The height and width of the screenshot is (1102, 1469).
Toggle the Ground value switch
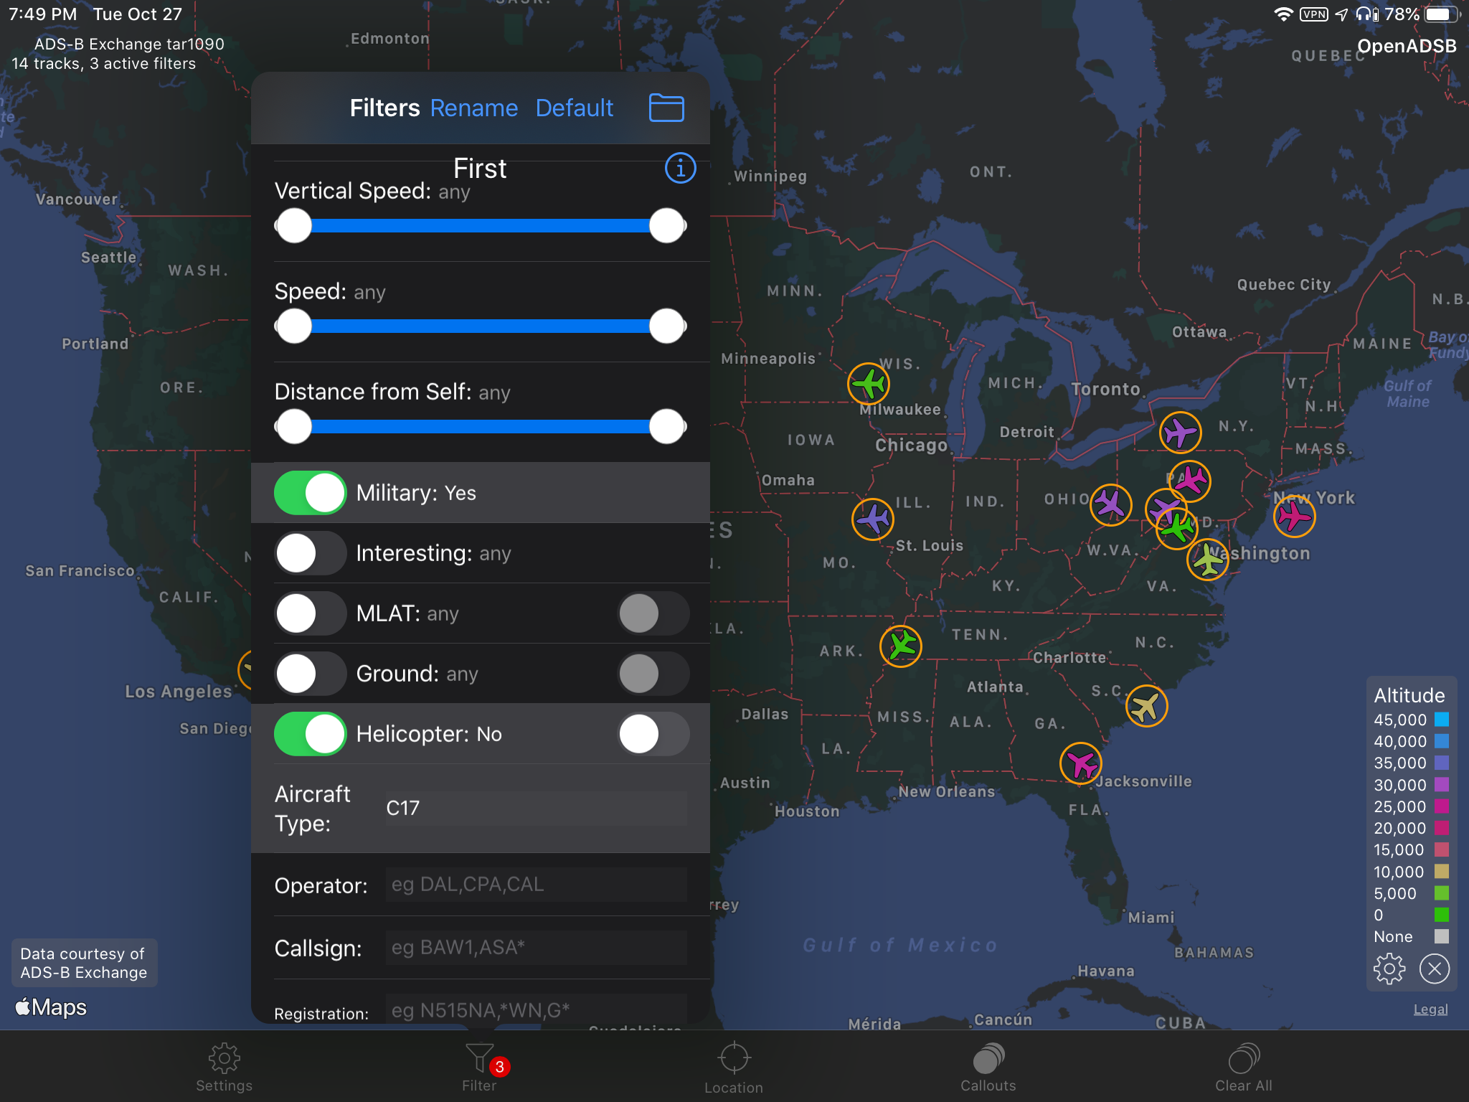pyautogui.click(x=653, y=674)
